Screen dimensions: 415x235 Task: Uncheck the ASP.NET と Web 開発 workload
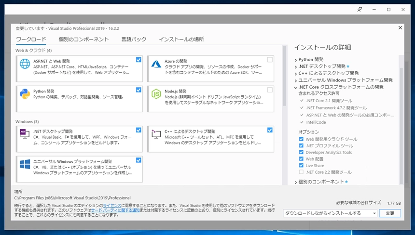[x=138, y=60]
